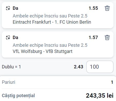Open Eintracht Frankfurt - 1. FC Union Berlin match
Viewport: 116px width, 101px height.
coord(52,22)
